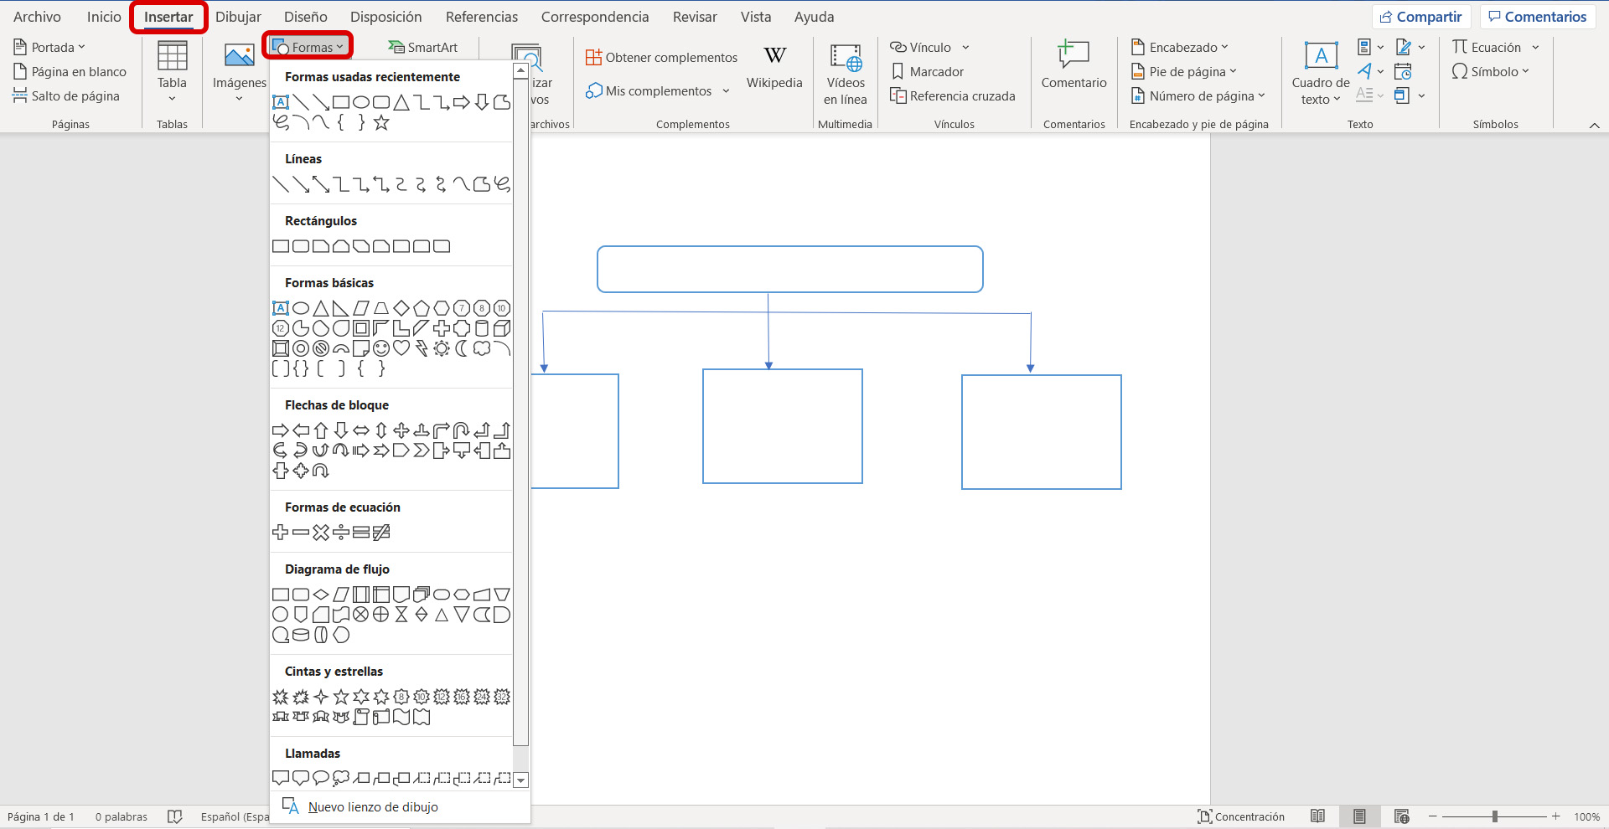Select the 5-point star in Cintas y estrellas
This screenshot has width=1609, height=829.
[341, 697]
